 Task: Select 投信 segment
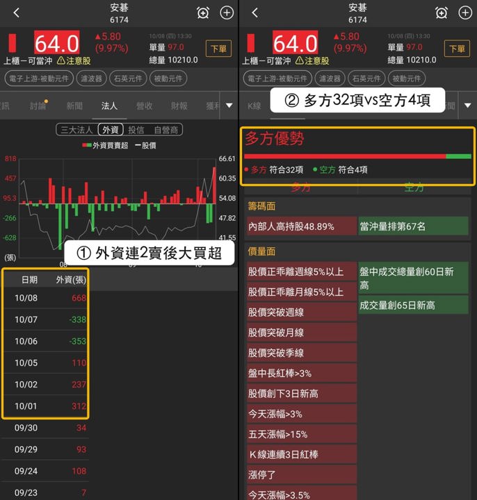(x=136, y=130)
